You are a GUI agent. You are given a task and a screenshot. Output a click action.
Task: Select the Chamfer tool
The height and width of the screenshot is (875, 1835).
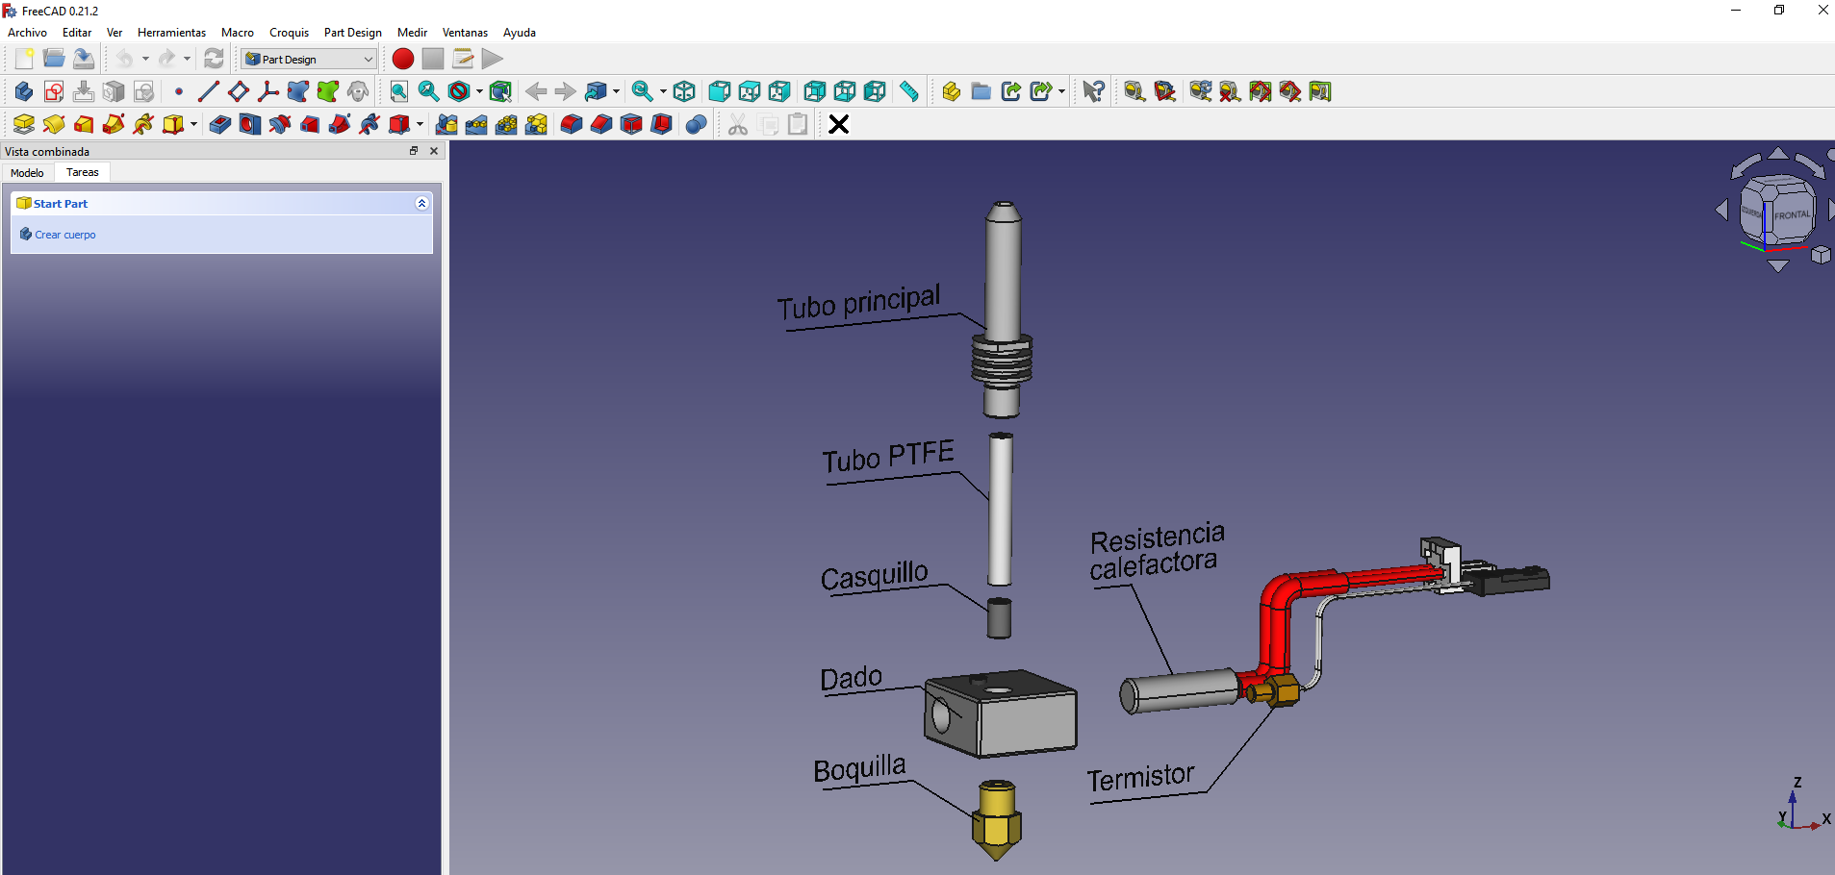[601, 124]
